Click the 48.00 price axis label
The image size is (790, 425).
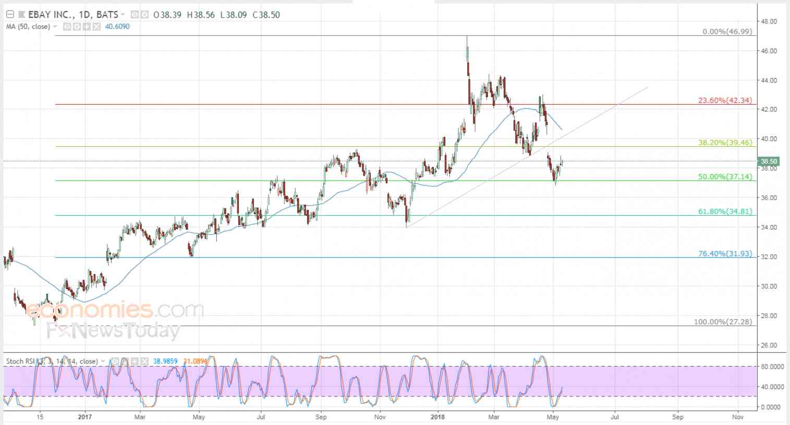pyautogui.click(x=769, y=21)
